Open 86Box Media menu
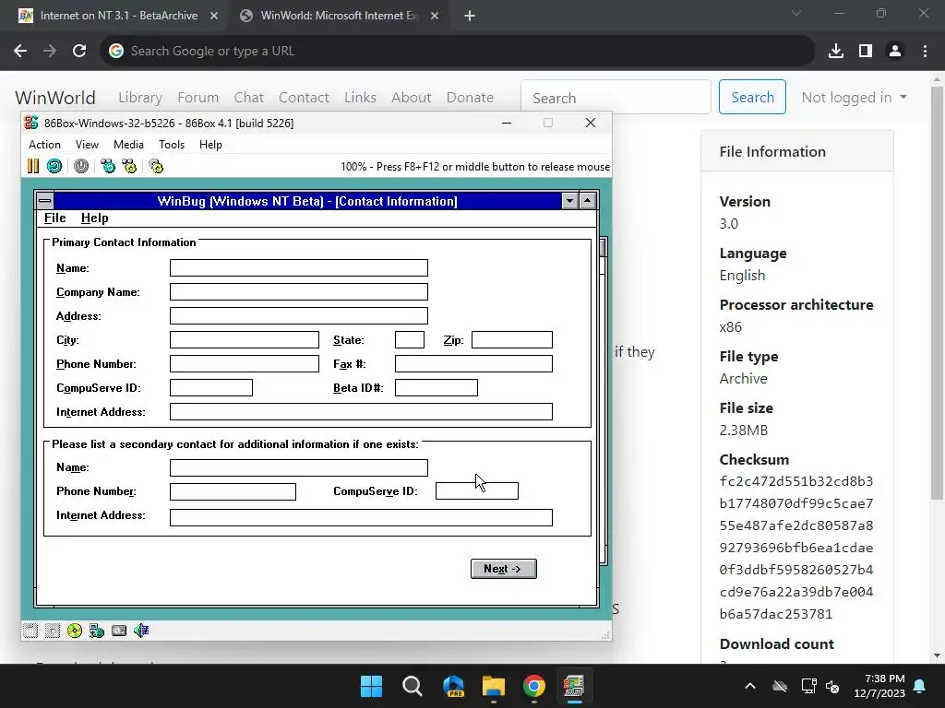The image size is (945, 708). (x=128, y=145)
